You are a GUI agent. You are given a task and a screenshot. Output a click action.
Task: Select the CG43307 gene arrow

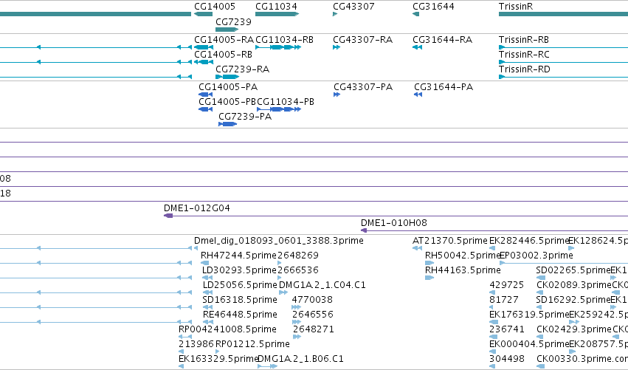tap(335, 14)
